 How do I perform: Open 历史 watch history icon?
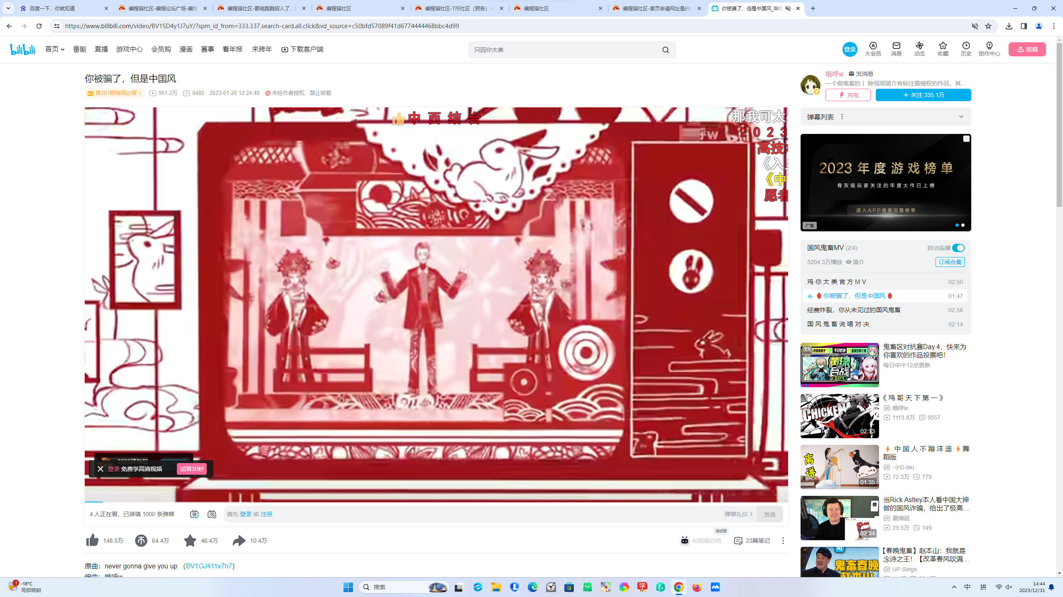pos(966,49)
